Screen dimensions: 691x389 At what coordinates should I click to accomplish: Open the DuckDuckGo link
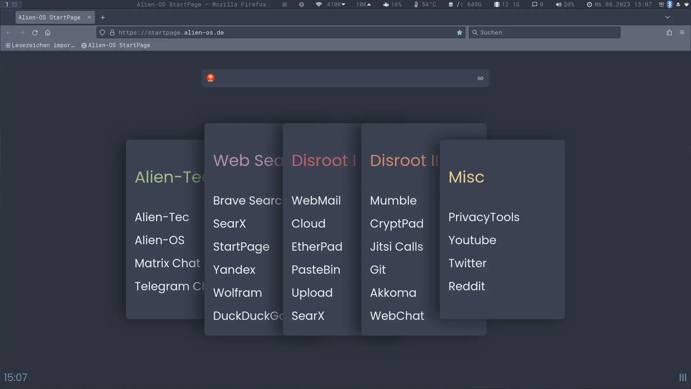pyautogui.click(x=248, y=316)
